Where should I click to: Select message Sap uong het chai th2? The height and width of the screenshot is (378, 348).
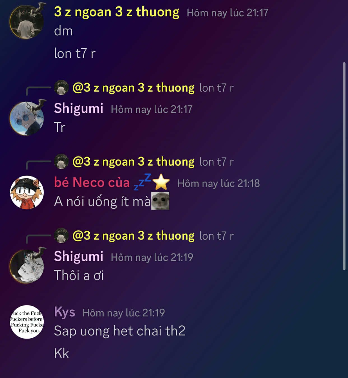click(x=120, y=331)
